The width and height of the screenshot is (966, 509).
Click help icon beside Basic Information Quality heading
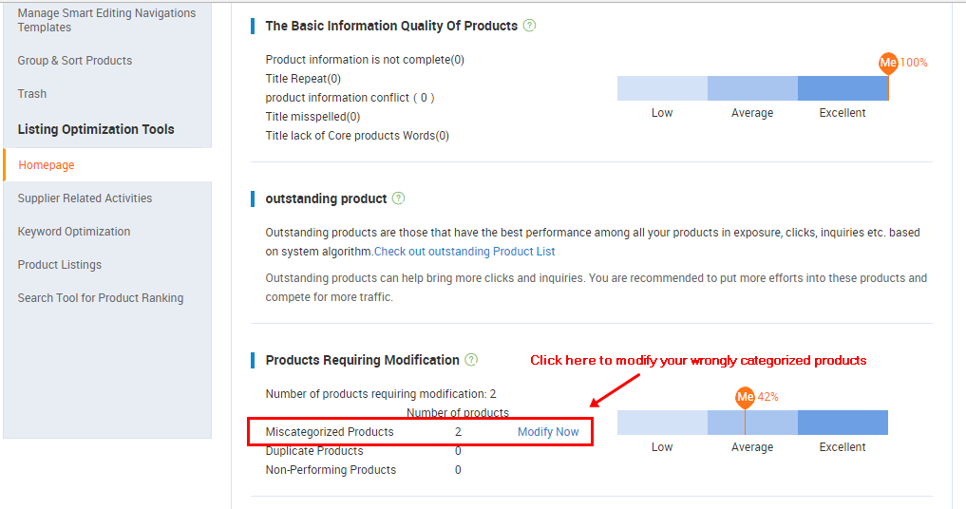coord(529,26)
